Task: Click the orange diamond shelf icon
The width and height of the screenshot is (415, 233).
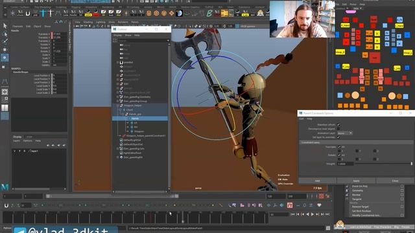Action: click(171, 13)
